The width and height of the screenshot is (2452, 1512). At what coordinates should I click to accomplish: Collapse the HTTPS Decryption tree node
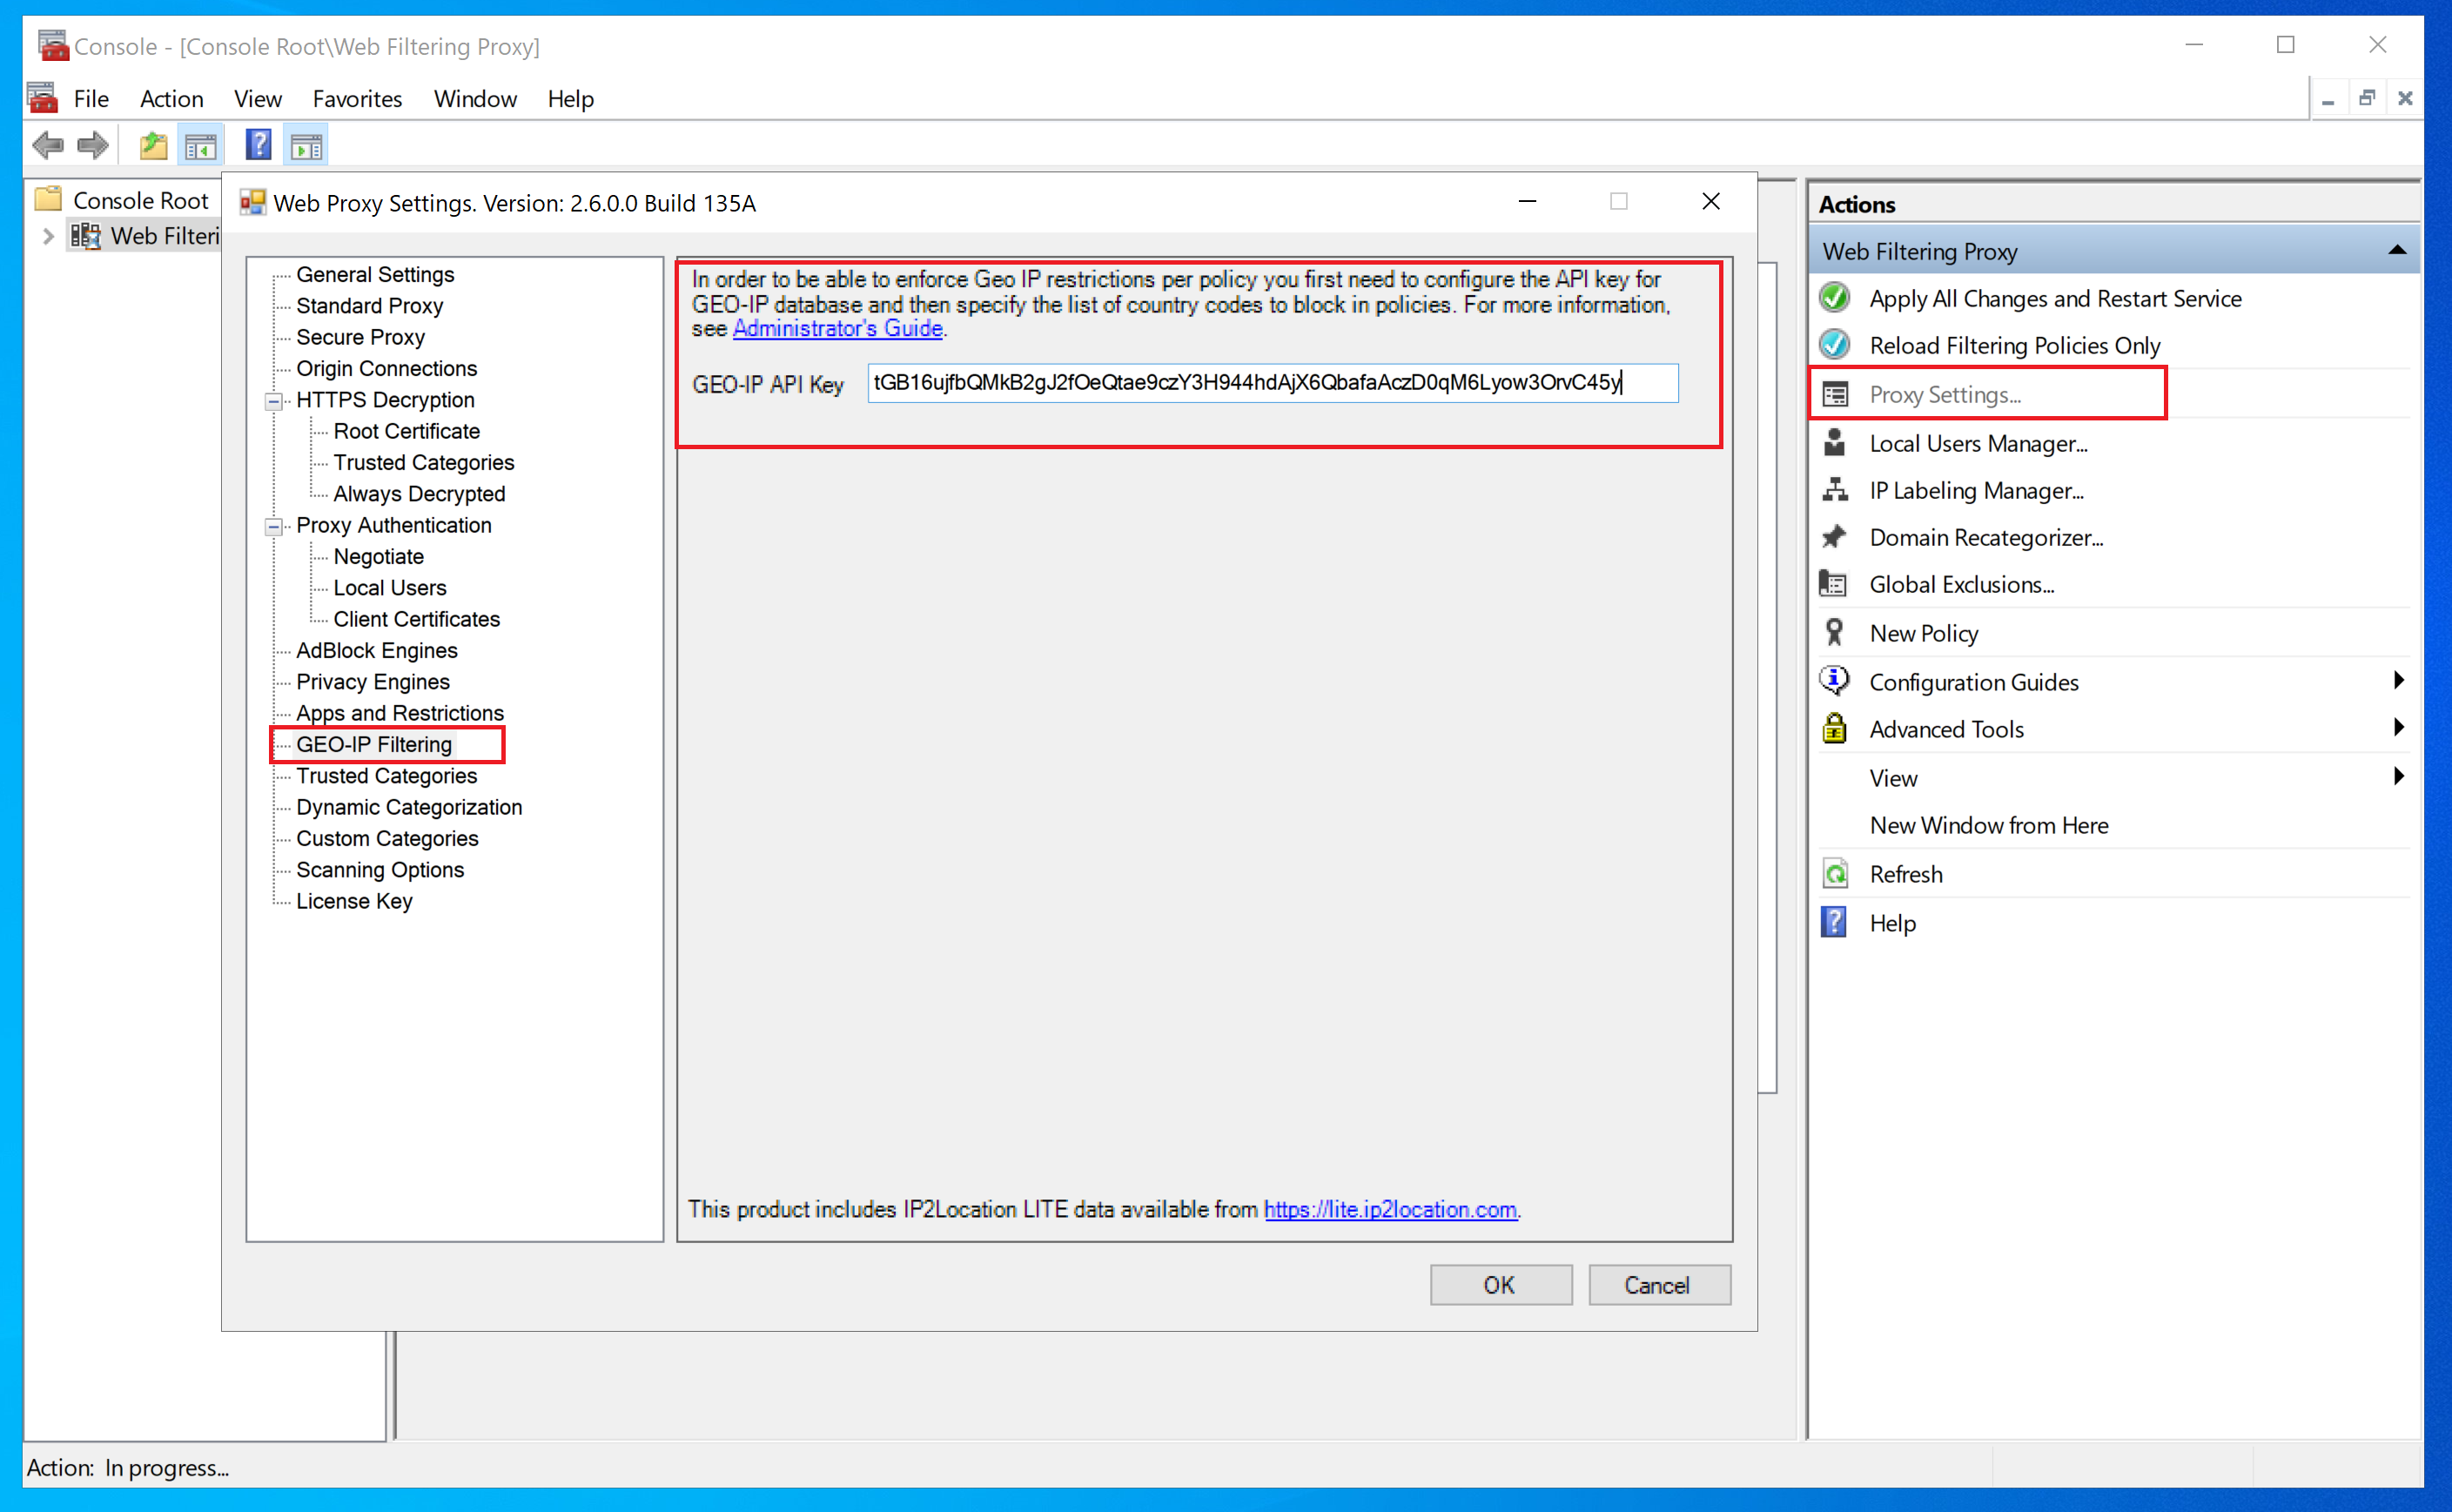273,401
